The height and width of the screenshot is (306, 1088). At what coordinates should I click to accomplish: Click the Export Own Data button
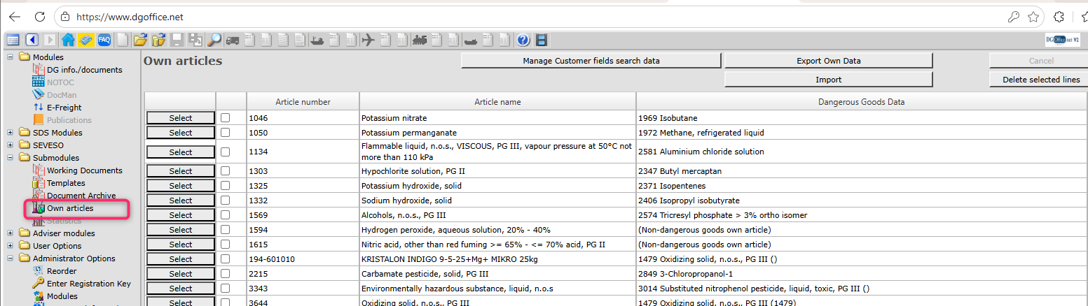(828, 61)
